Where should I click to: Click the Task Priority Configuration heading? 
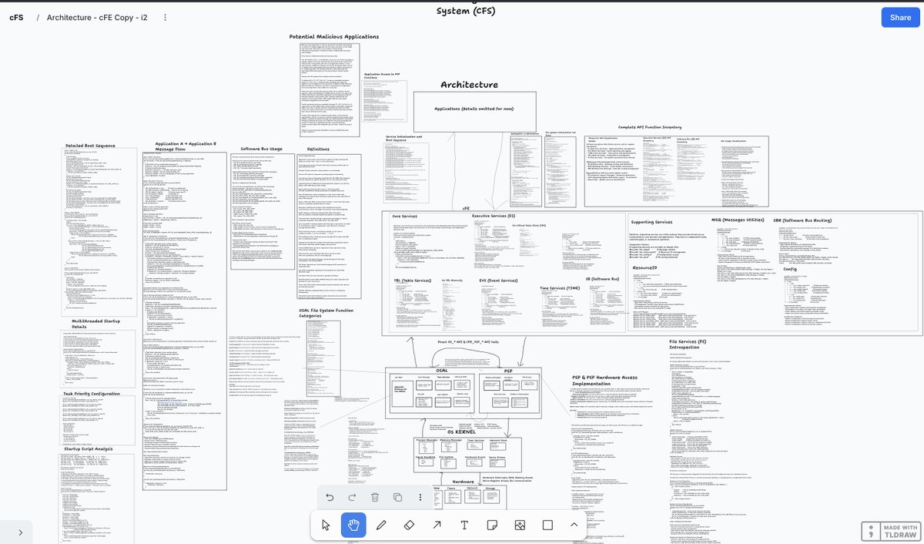(x=91, y=393)
